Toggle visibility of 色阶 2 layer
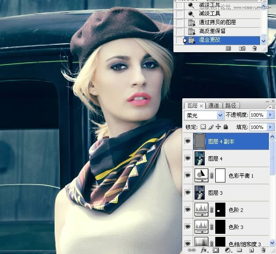Viewport: 276px width, 254px height. 188,210
